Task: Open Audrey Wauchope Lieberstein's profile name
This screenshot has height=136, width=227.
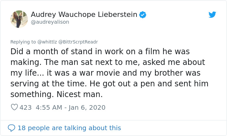Action: pyautogui.click(x=84, y=15)
